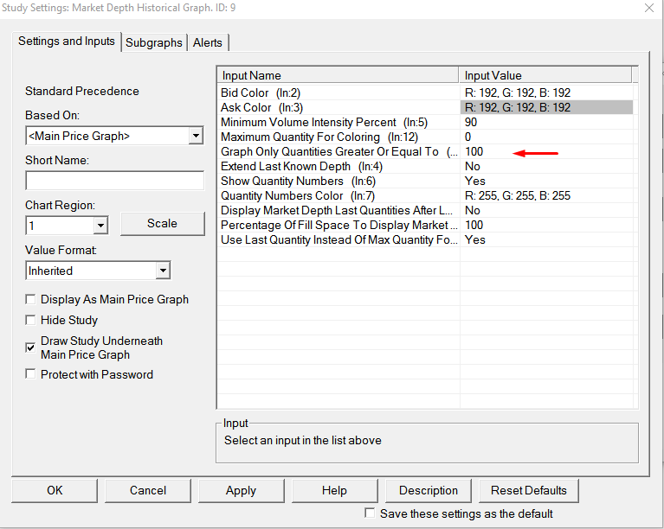
Task: Select the Ask Color RGB value
Action: tap(546, 107)
